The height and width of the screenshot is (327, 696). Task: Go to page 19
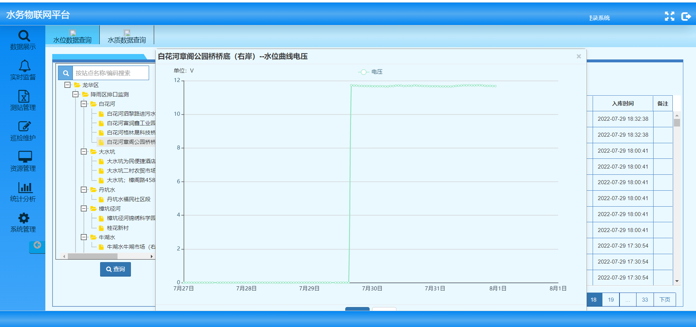click(x=611, y=299)
